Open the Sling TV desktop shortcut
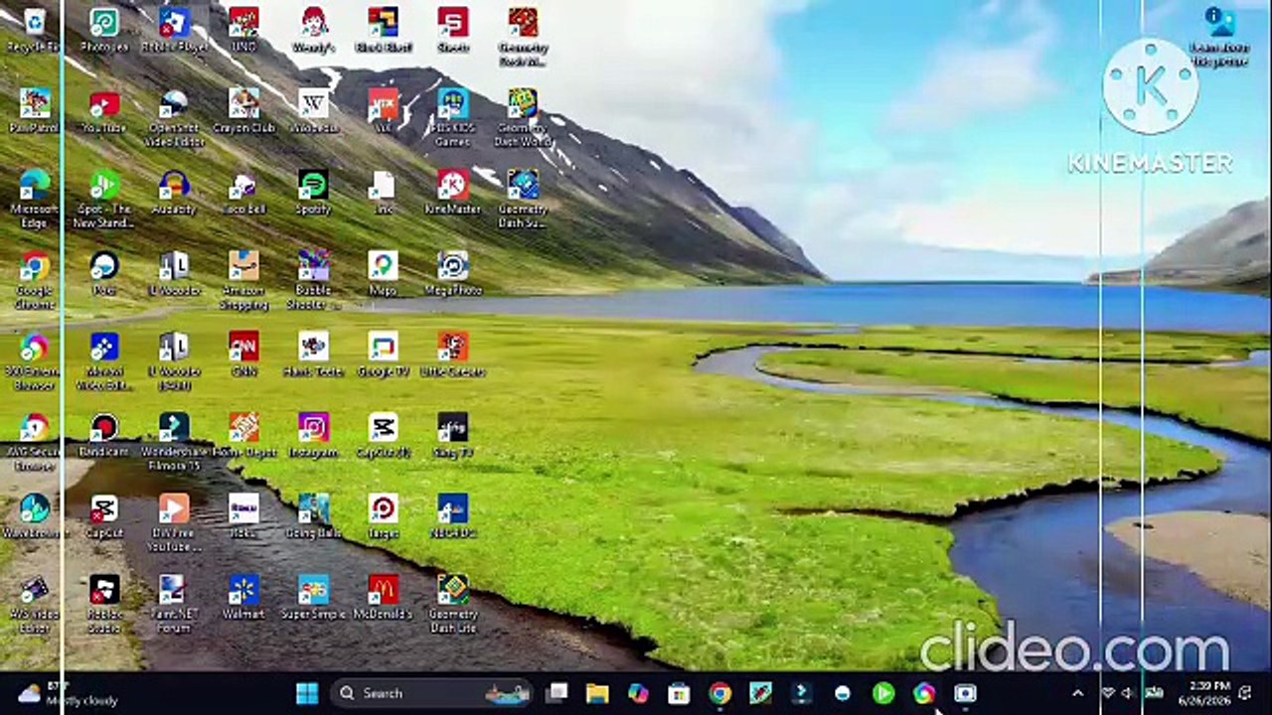Viewport: 1272px width, 715px height. [452, 434]
